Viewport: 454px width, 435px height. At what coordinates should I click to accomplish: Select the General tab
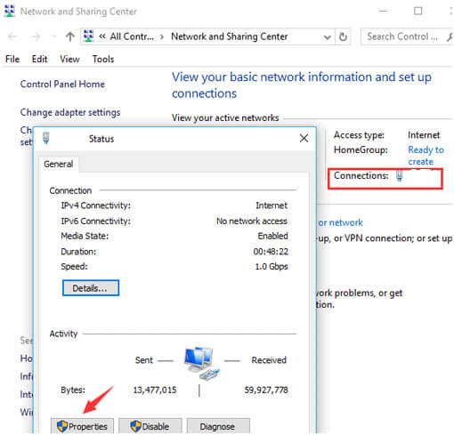59,164
